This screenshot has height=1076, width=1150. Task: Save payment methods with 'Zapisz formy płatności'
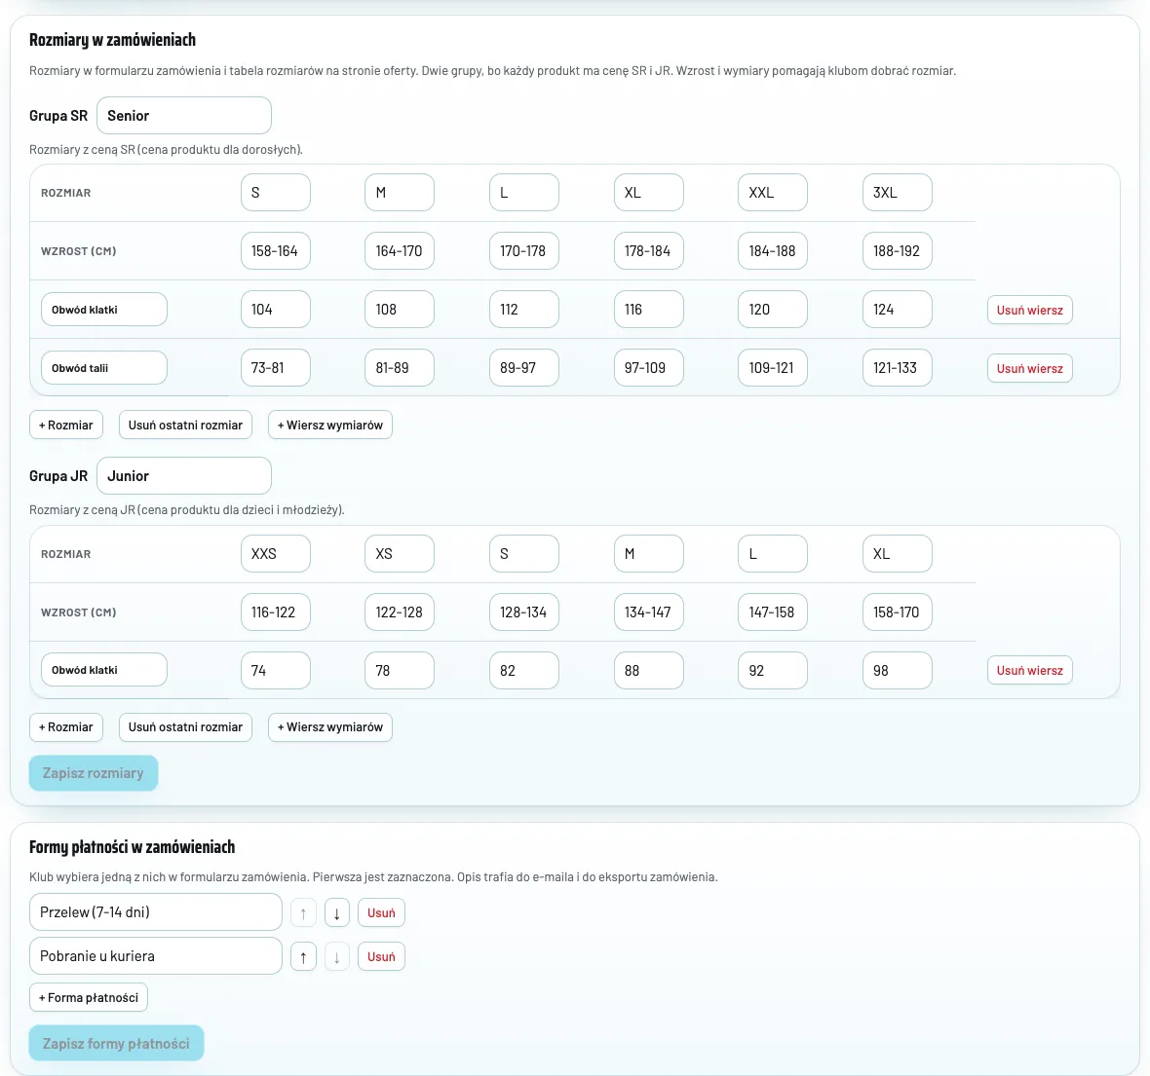(116, 1043)
